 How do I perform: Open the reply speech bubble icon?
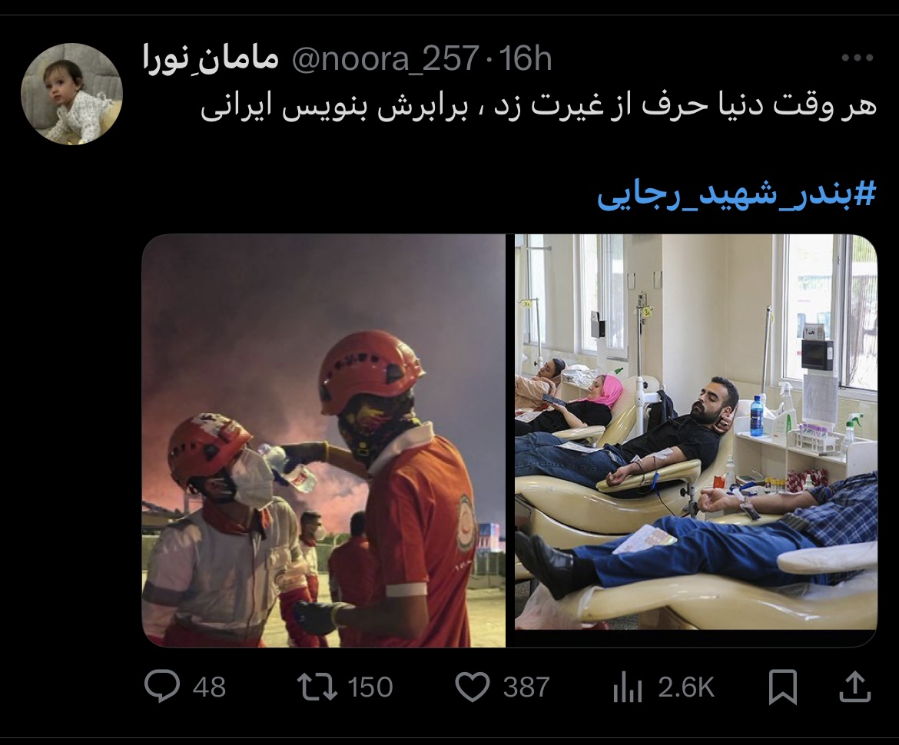(161, 686)
